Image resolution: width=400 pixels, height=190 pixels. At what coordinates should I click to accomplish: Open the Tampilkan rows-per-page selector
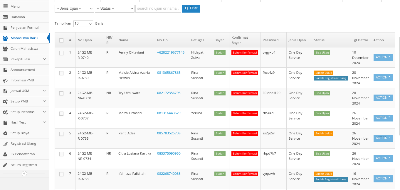pyautogui.click(x=83, y=23)
